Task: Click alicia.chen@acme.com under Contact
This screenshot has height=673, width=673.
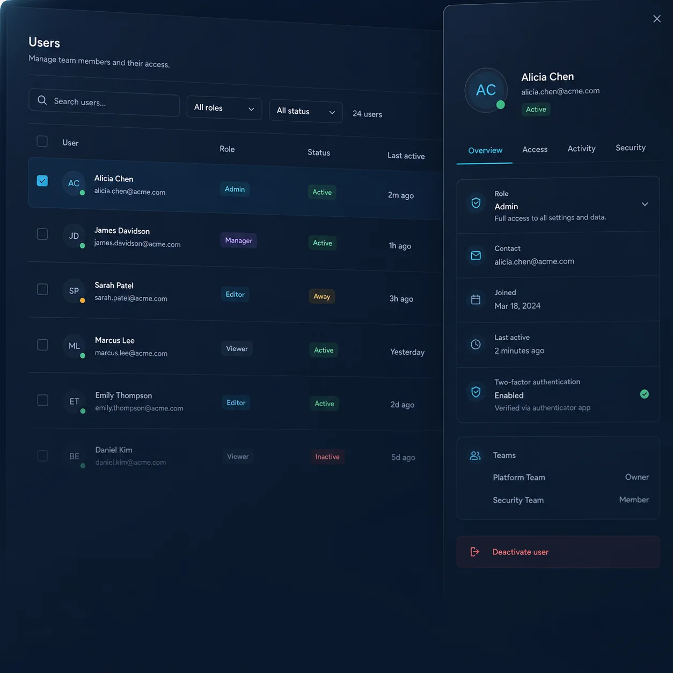Action: 534,261
